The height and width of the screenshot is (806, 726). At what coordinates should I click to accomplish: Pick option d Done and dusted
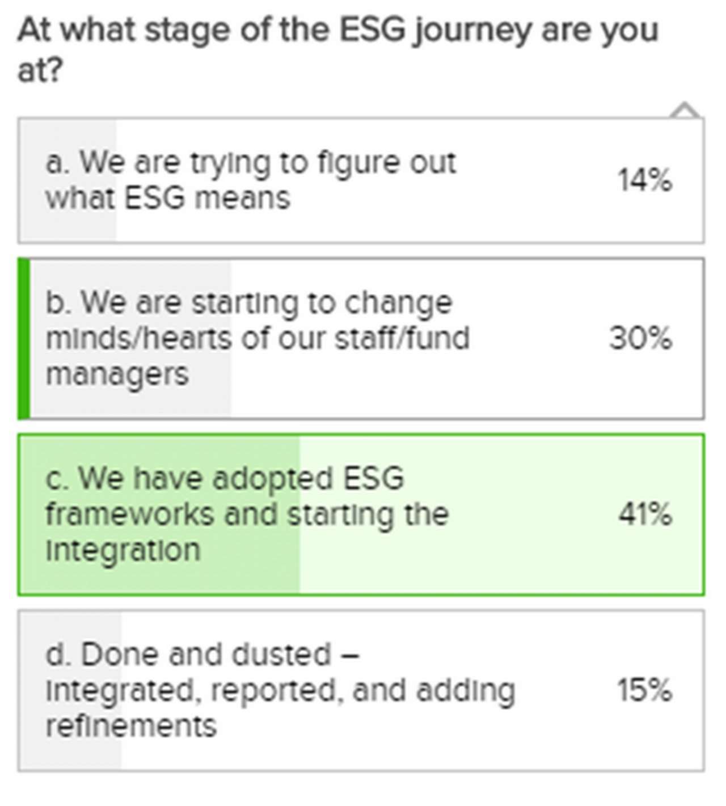pyautogui.click(x=361, y=690)
